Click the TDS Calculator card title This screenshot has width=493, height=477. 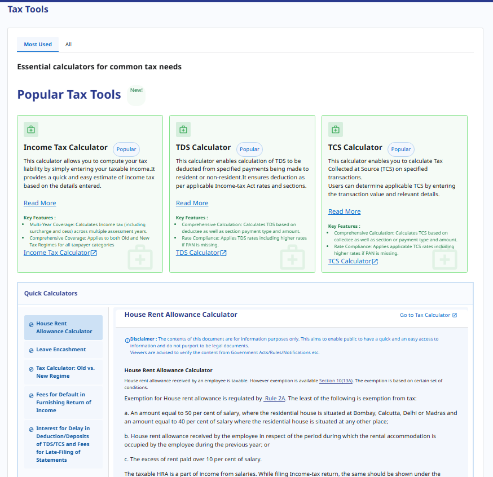[203, 147]
